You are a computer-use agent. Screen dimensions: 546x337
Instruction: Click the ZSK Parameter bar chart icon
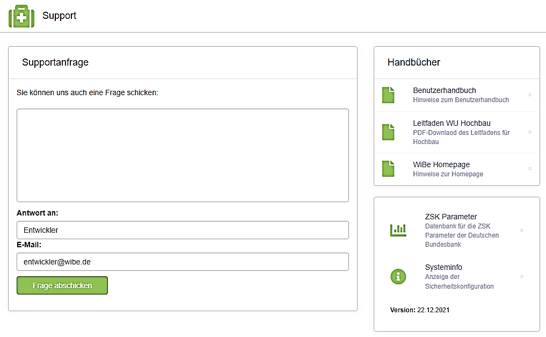coord(398,230)
